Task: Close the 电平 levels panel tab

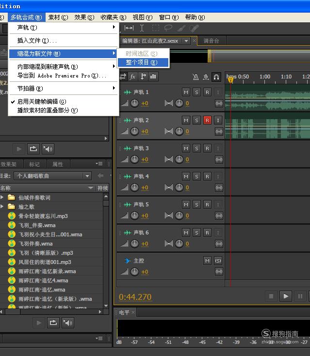Action: [133, 312]
